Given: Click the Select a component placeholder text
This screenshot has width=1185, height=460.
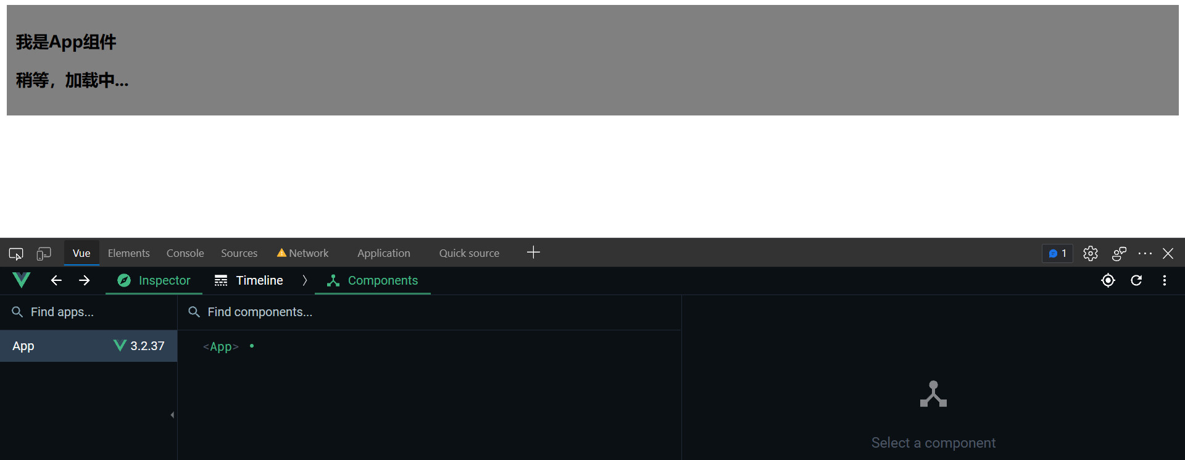Looking at the screenshot, I should coord(933,443).
